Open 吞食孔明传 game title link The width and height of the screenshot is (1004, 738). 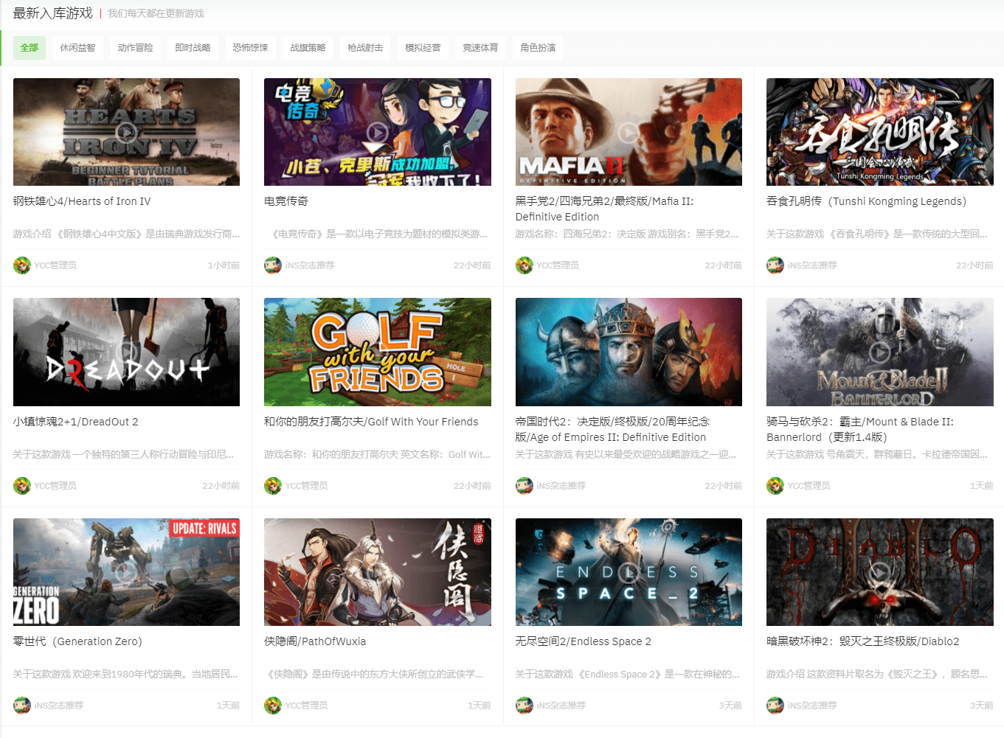866,201
